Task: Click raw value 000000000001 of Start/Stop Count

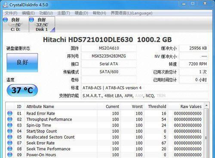Action: [187, 131]
